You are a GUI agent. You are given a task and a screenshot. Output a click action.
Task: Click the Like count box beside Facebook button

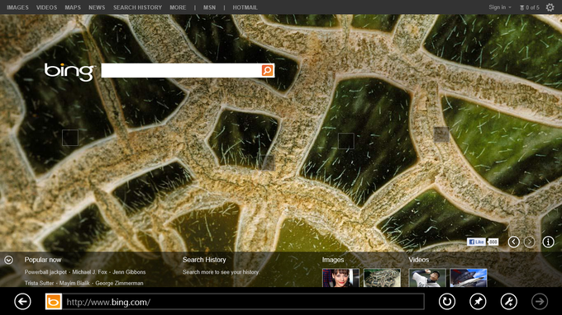point(493,242)
